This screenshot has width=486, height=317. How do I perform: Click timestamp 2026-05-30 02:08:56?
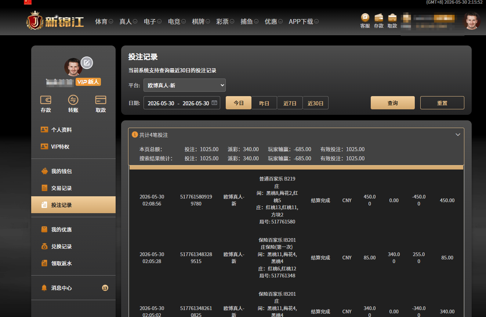(x=152, y=200)
